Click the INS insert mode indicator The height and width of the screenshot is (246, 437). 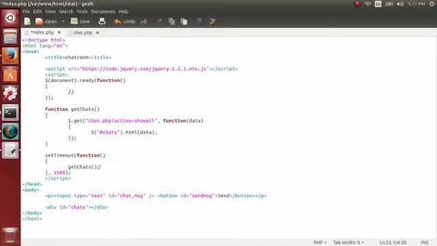pyautogui.click(x=425, y=243)
